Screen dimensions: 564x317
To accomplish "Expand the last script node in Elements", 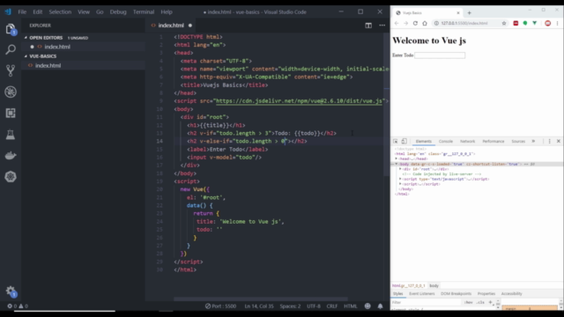I will click(400, 184).
